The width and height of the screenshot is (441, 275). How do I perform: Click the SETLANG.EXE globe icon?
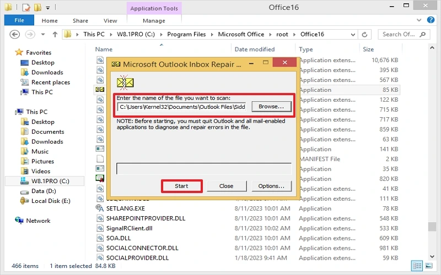[x=100, y=208]
